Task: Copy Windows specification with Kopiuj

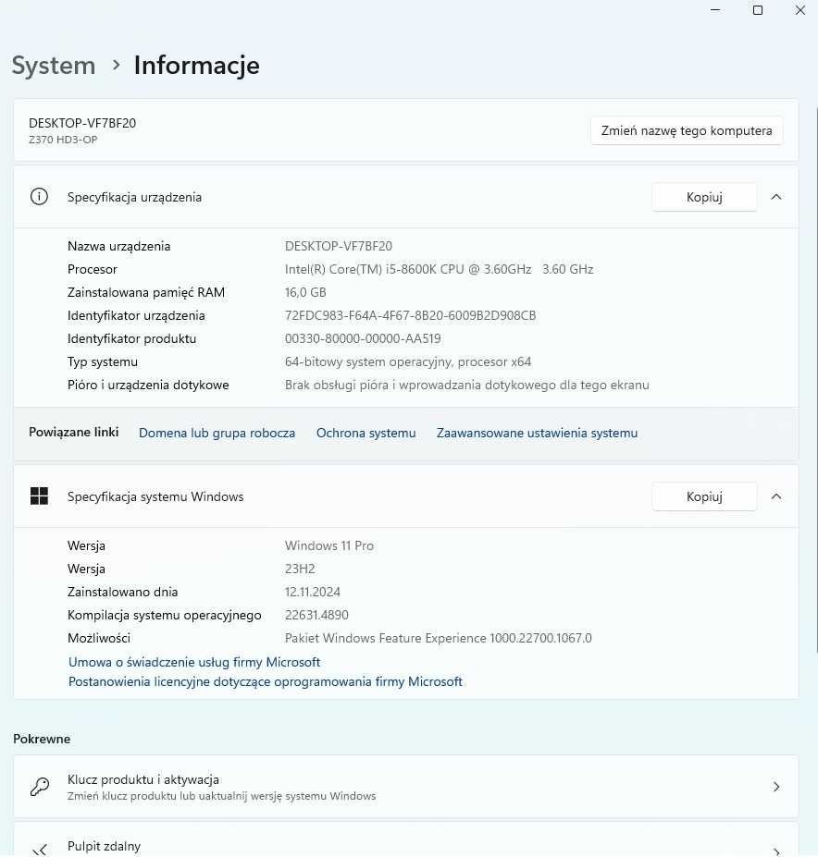Action: coord(704,496)
